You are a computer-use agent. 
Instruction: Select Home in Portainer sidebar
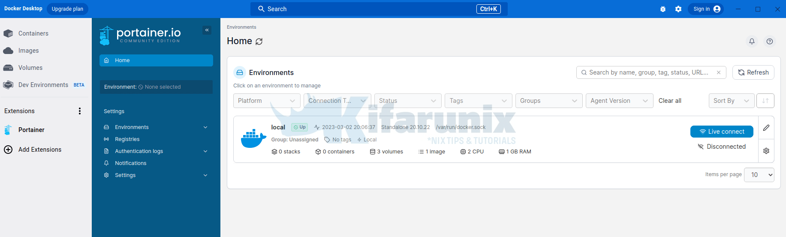(156, 60)
